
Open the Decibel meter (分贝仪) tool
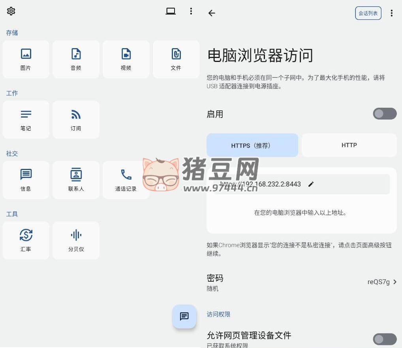click(x=76, y=240)
